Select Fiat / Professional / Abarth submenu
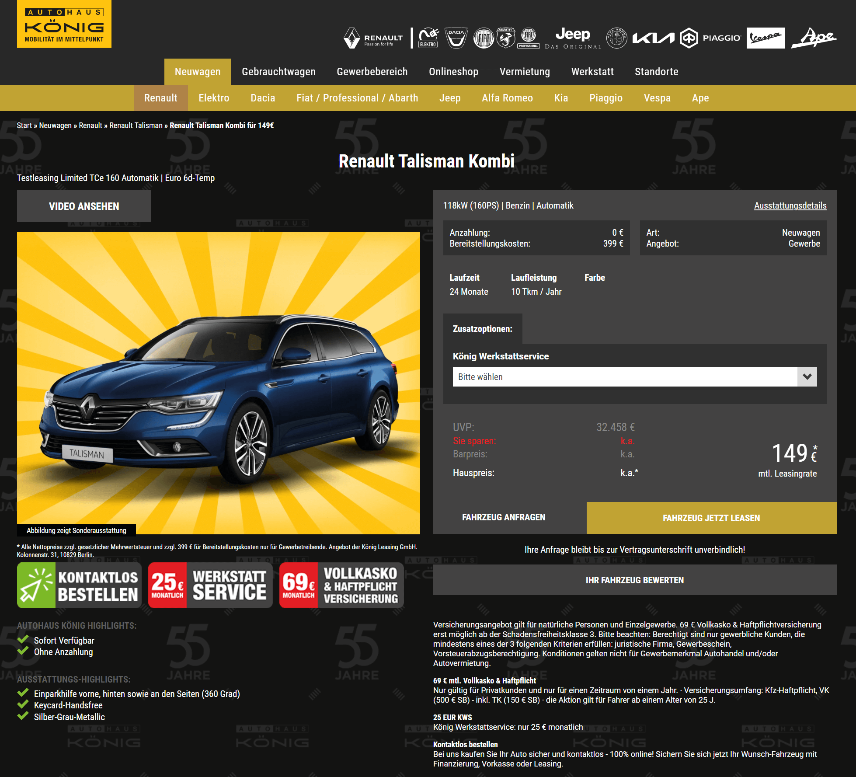Viewport: 856px width, 777px height. [357, 98]
